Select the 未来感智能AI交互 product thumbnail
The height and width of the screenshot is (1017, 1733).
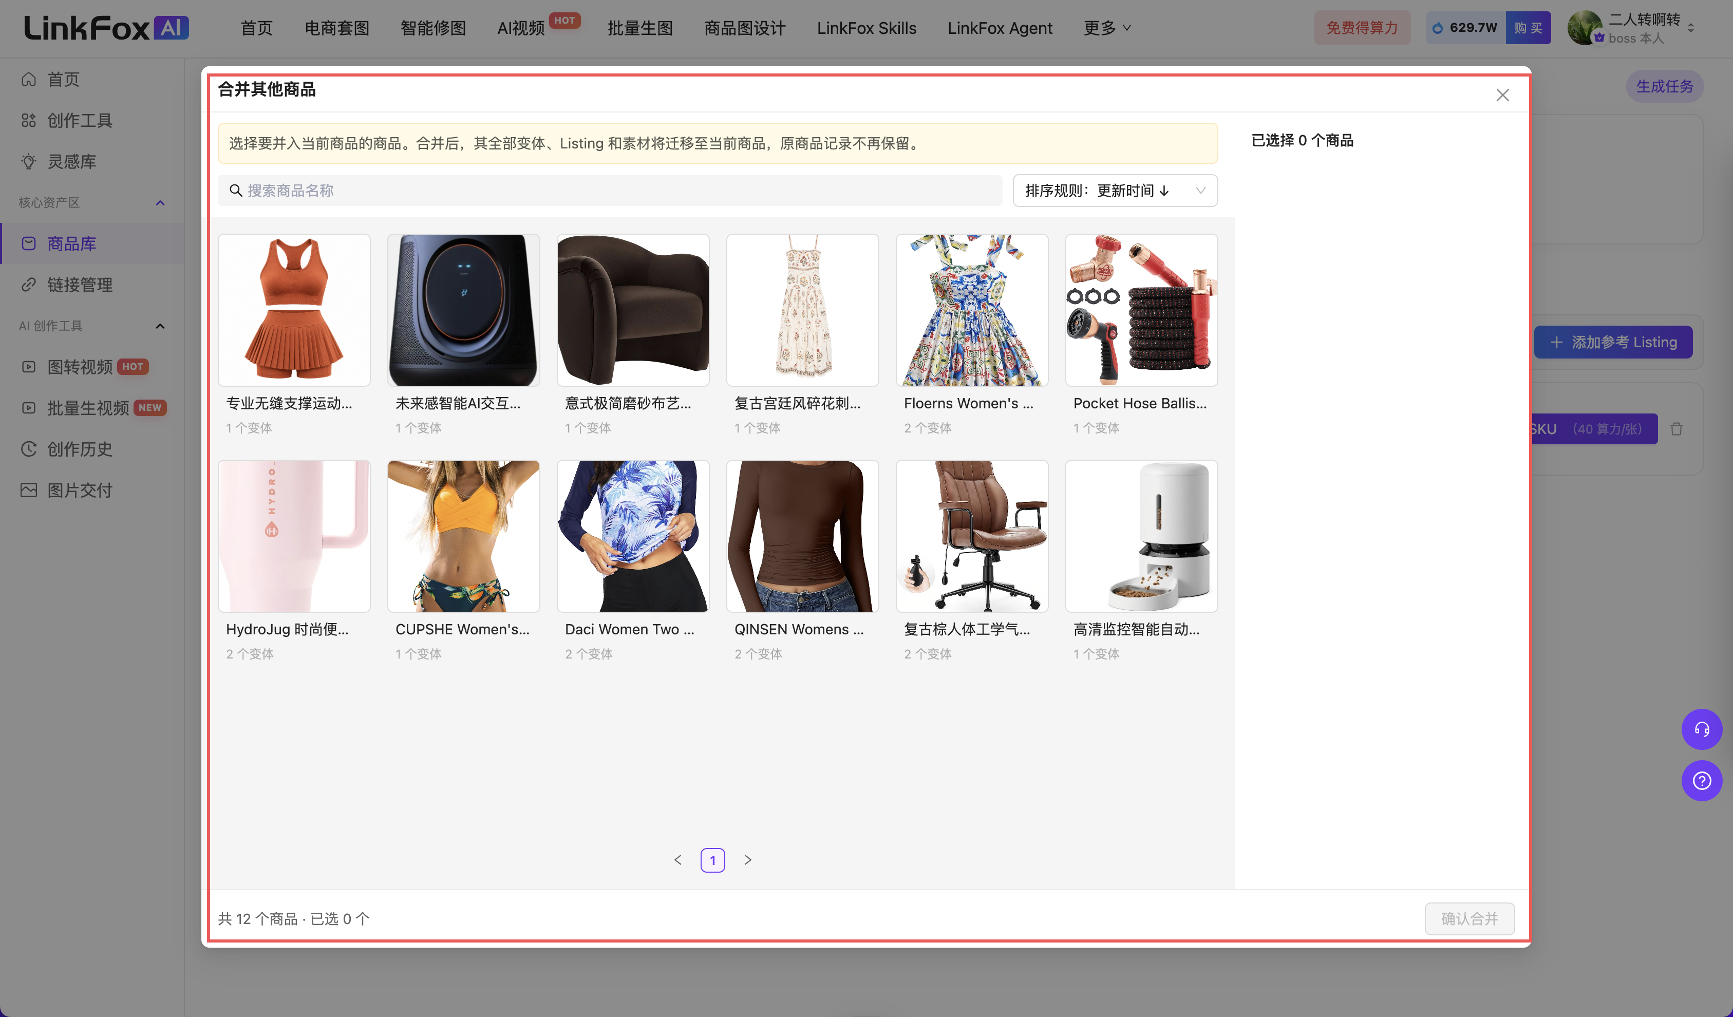coord(463,310)
